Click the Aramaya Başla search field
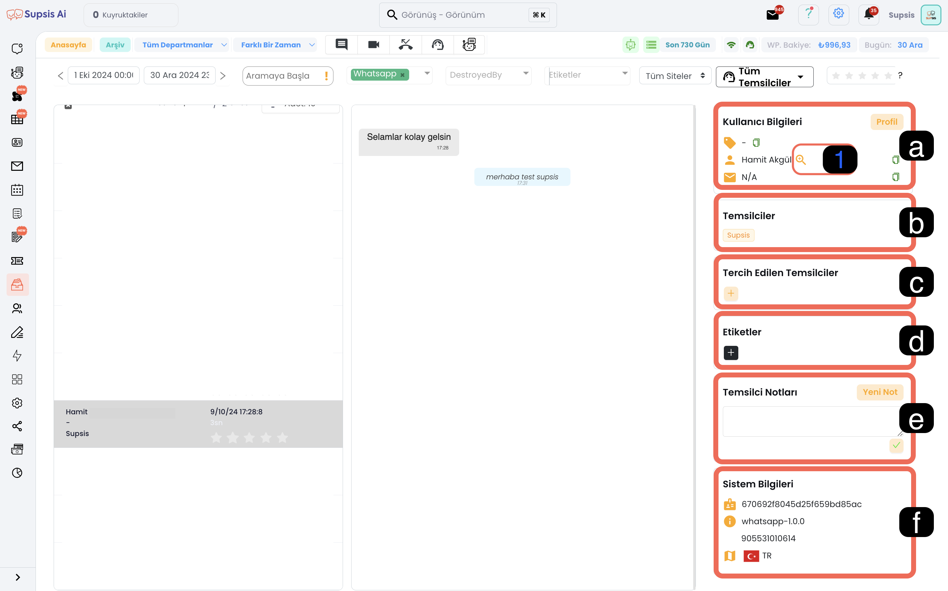 coord(288,76)
